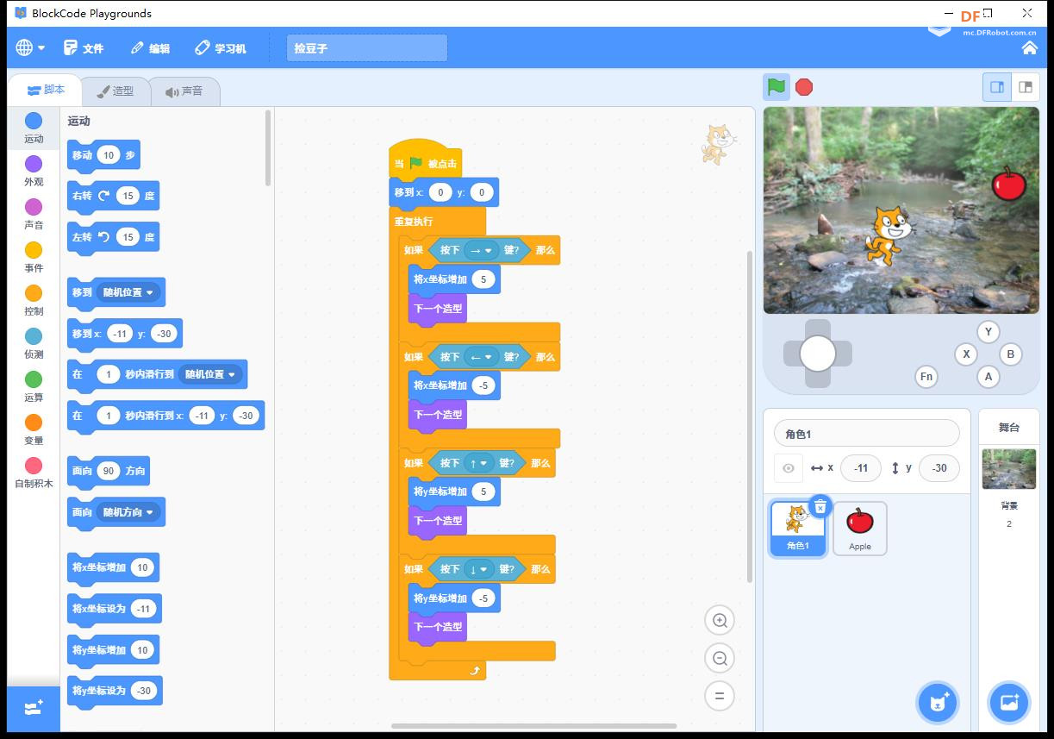Select the 声音 block category
The width and height of the screenshot is (1054, 739).
point(34,214)
